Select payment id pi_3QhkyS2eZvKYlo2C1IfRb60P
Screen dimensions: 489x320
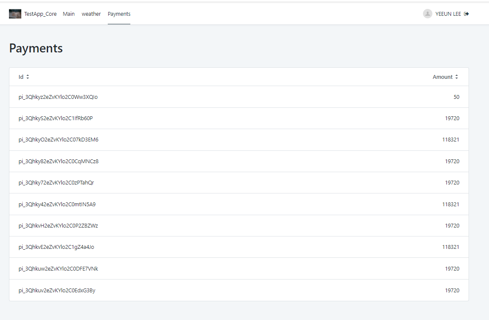(55, 118)
